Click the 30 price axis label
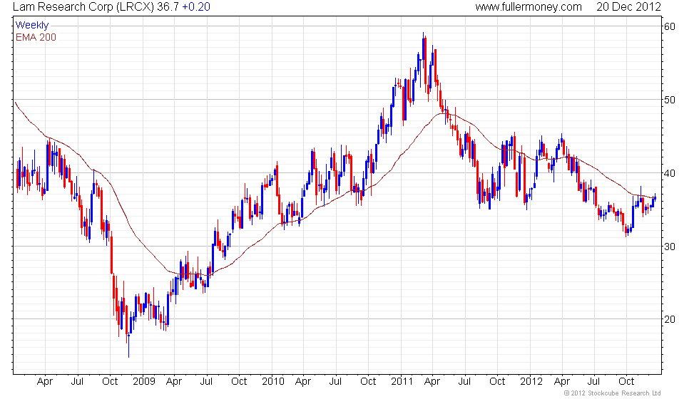Screen dimensions: 699x399 [x=669, y=247]
